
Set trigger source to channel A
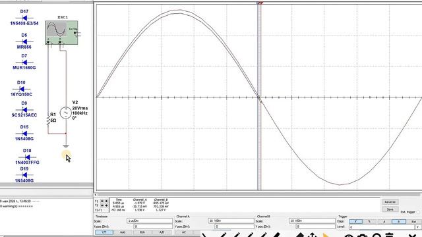(x=384, y=221)
